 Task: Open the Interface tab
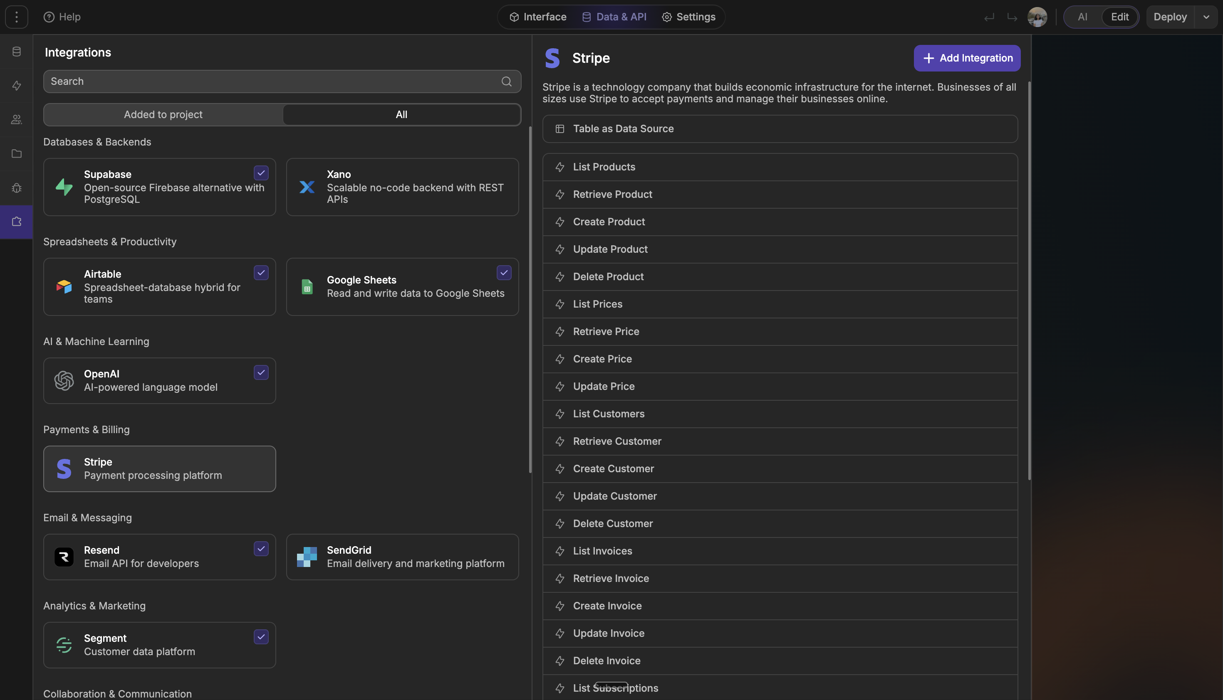pyautogui.click(x=538, y=17)
